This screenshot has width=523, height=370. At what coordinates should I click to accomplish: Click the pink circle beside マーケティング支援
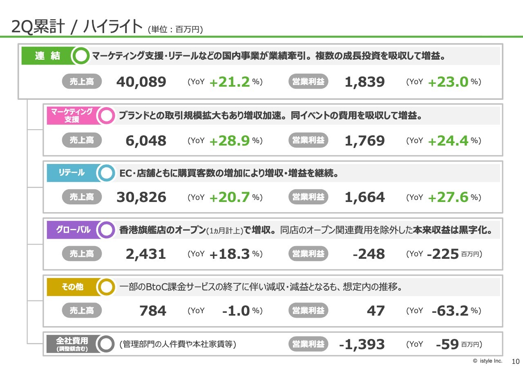click(x=107, y=116)
